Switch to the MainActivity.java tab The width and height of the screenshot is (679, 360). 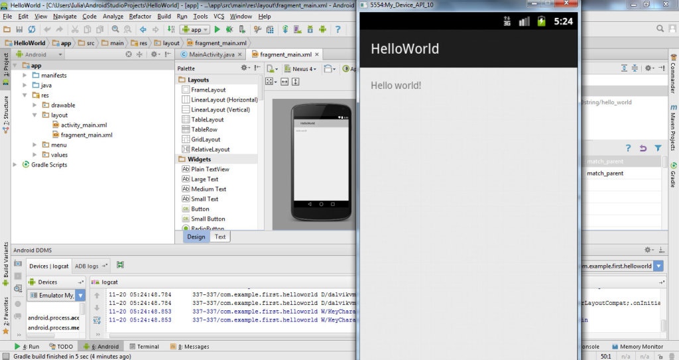(212, 54)
